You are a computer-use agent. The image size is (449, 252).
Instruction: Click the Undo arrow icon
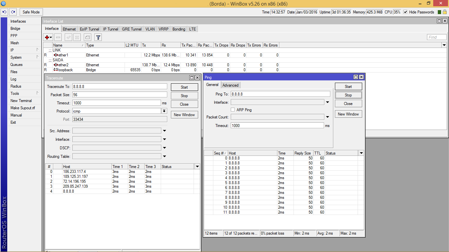point(5,12)
